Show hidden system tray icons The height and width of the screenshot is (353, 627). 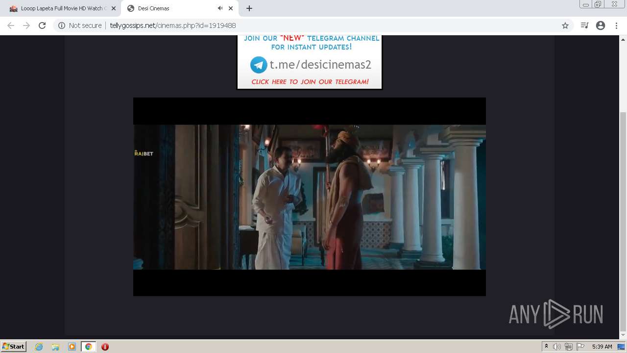[547, 347]
